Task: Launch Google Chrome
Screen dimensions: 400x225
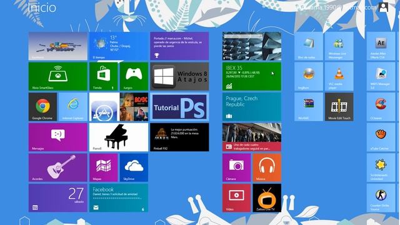Action: [42, 107]
